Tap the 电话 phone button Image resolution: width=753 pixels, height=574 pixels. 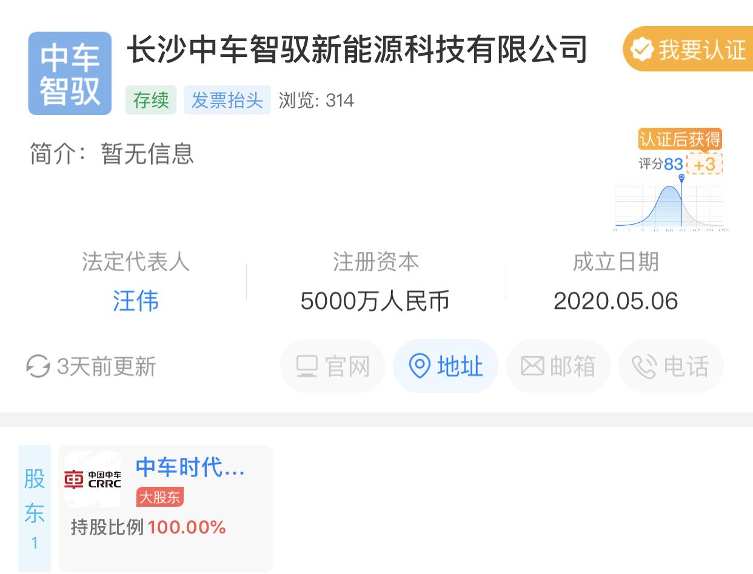pyautogui.click(x=671, y=366)
